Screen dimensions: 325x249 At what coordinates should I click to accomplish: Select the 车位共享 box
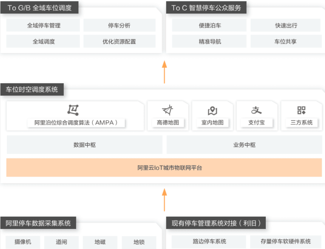pyautogui.click(x=285, y=41)
